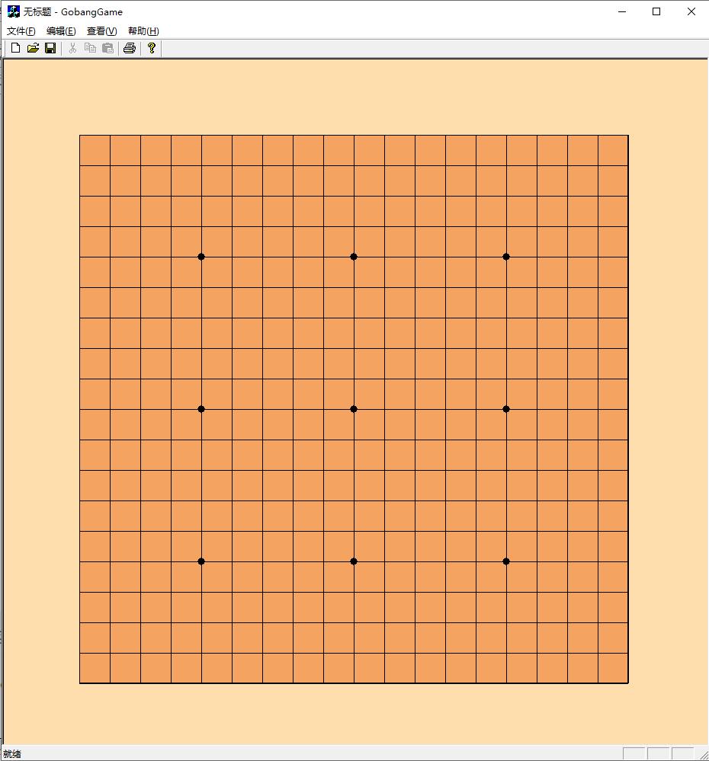Open the 文件(F) menu
This screenshot has height=761, width=709.
21,31
